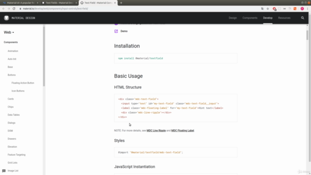Image resolution: width=311 pixels, height=175 pixels.
Task: Open DOM in the sidebar
Action: [x=10, y=131]
